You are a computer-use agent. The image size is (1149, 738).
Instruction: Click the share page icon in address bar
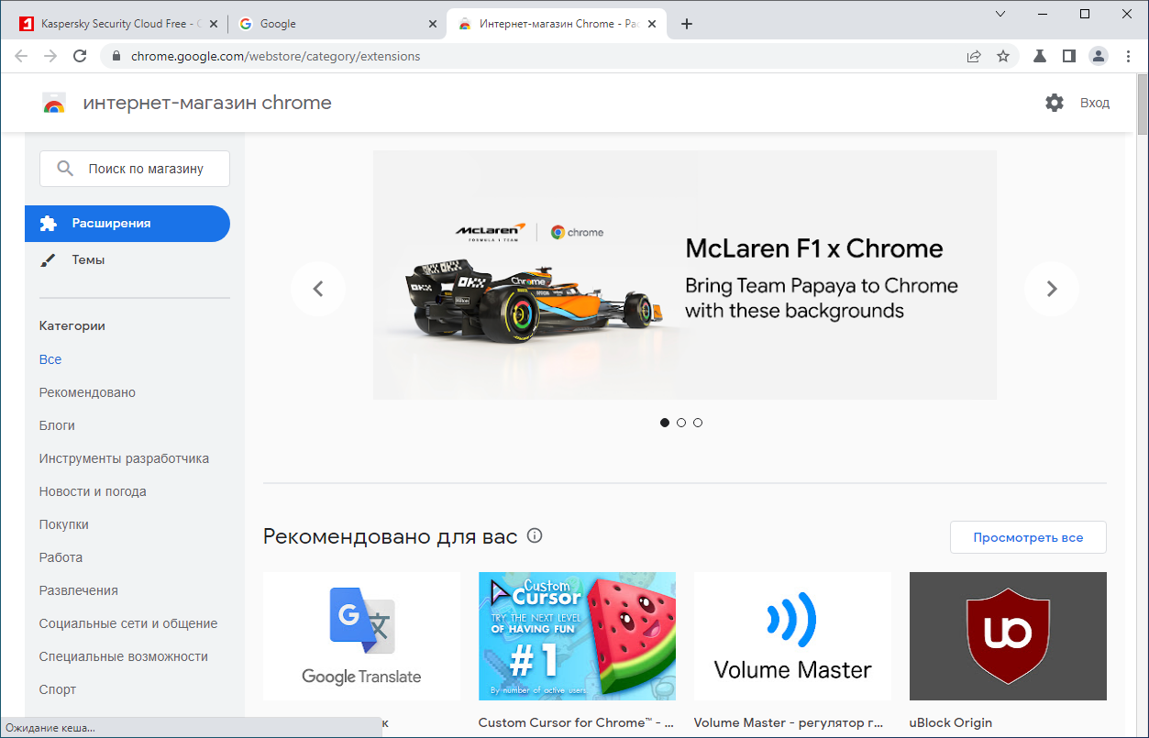(974, 56)
